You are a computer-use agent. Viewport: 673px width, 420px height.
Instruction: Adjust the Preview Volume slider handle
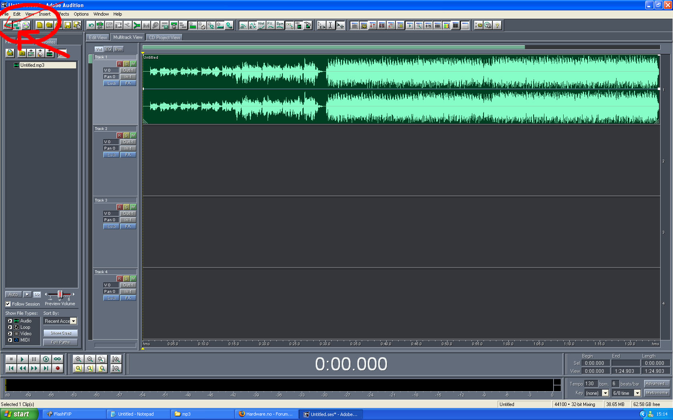pos(60,294)
